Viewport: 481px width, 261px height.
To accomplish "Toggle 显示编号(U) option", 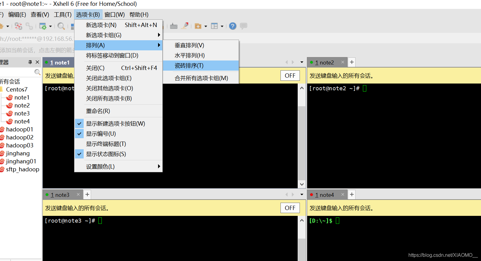I will tap(118, 134).
